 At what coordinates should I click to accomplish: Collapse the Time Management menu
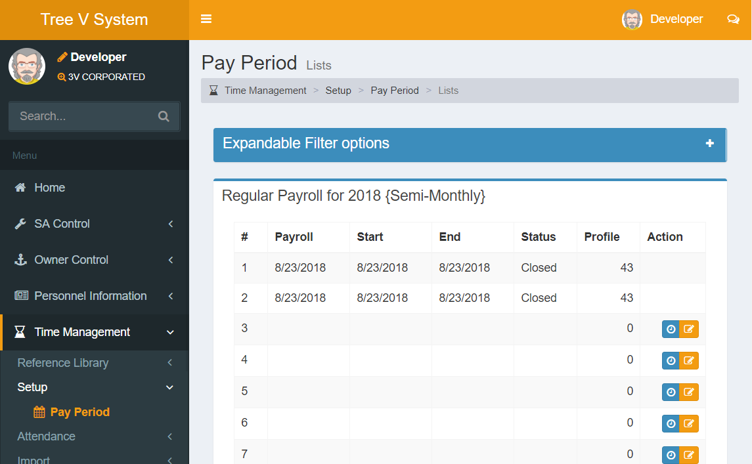94,332
